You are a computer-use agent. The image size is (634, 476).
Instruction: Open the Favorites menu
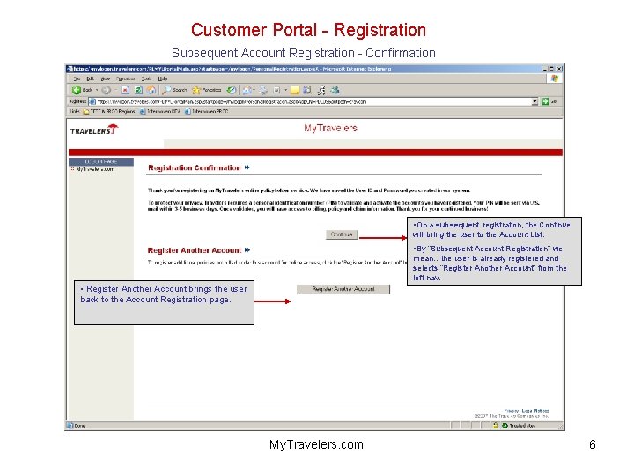point(125,78)
